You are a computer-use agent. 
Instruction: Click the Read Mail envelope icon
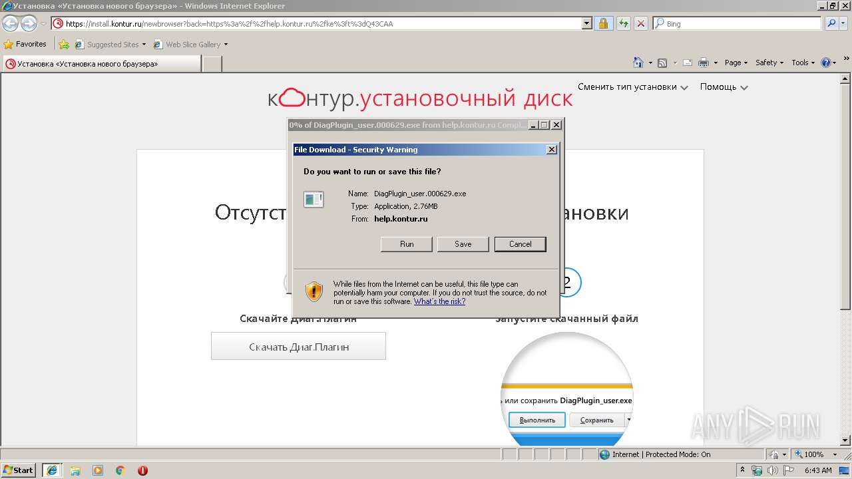coord(687,63)
